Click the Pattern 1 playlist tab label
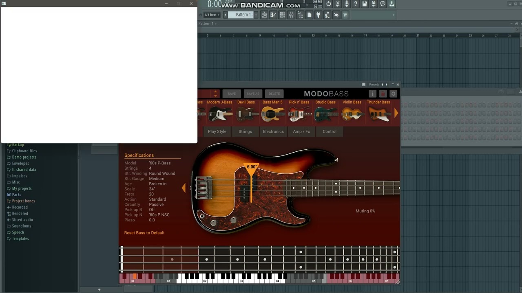 [206, 24]
